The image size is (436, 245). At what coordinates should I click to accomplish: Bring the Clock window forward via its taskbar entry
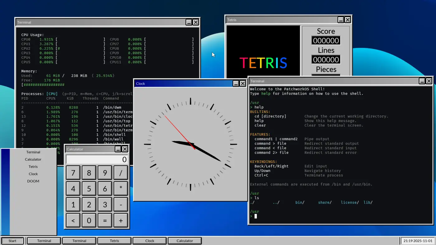pos(149,240)
